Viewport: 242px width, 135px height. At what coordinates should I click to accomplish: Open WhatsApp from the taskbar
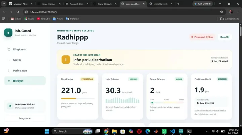pos(164,131)
